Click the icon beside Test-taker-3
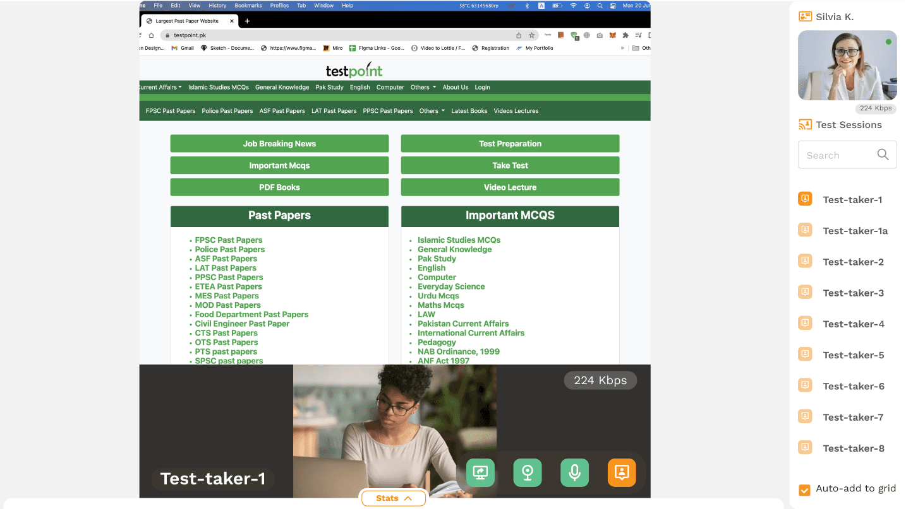Image resolution: width=906 pixels, height=509 pixels. 805,292
